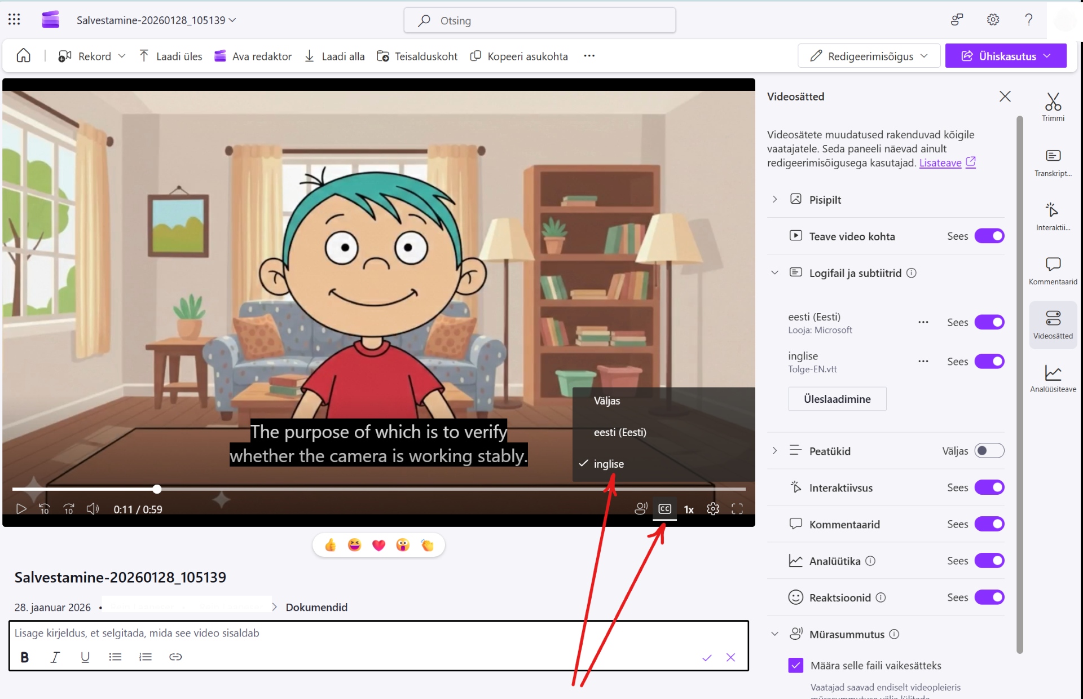Choose Väljas in captions menu

(606, 401)
